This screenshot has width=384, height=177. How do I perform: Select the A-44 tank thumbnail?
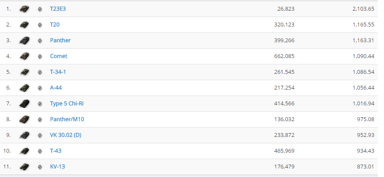tap(24, 88)
